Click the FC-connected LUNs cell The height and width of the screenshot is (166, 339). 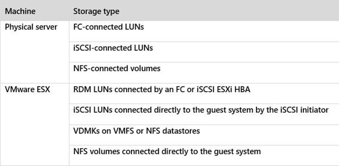click(x=108, y=27)
